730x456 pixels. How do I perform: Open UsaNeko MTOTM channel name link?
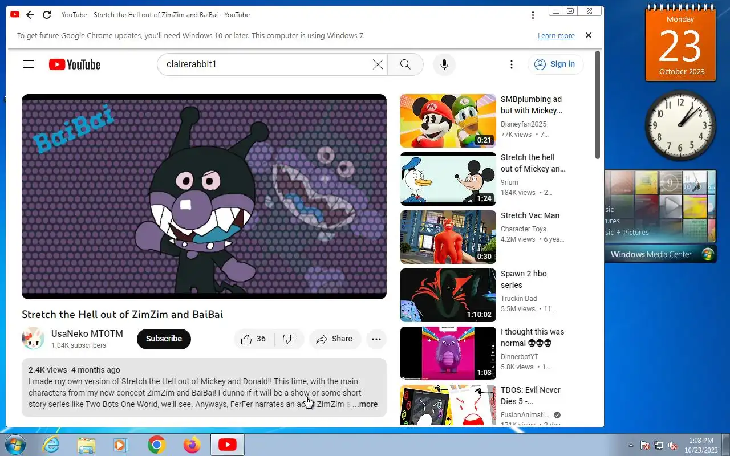tap(87, 333)
